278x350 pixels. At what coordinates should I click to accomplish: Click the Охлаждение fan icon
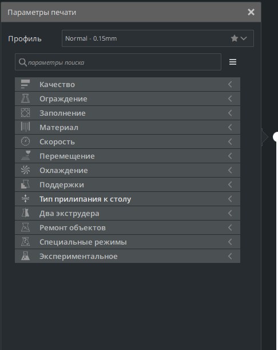point(25,170)
